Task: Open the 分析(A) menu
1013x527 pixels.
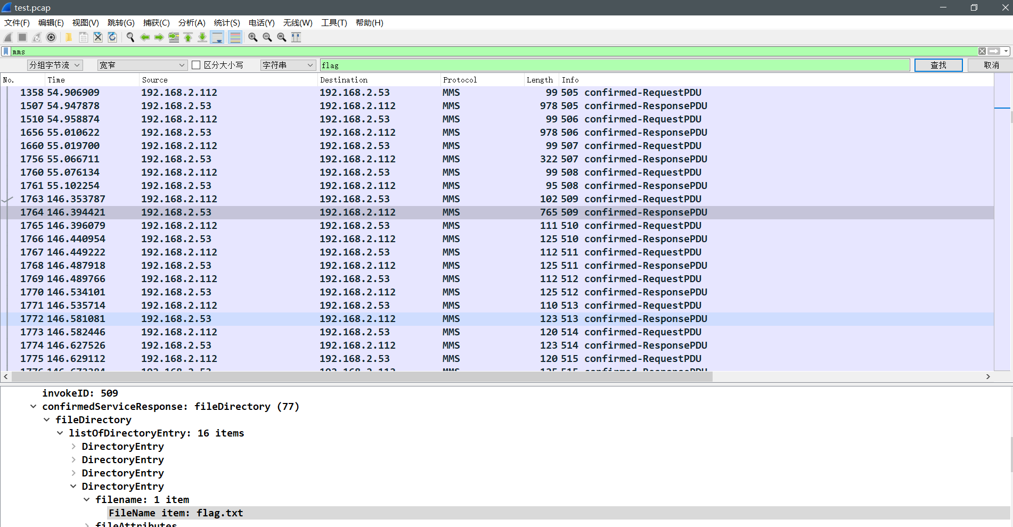Action: click(x=191, y=22)
